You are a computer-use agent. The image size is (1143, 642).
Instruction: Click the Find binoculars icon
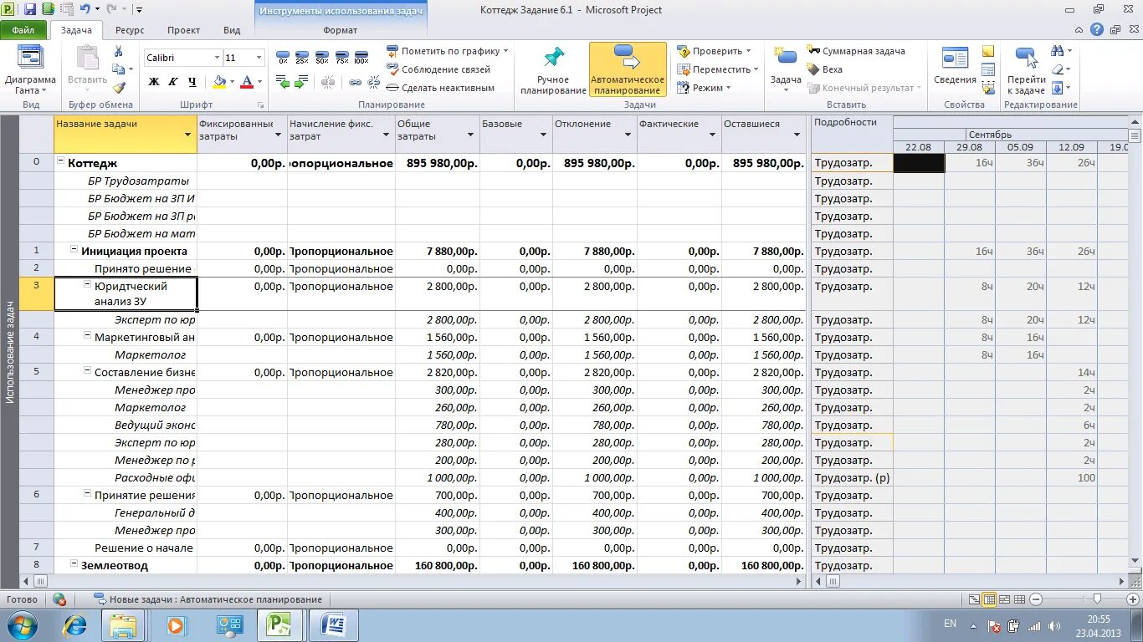(1058, 51)
